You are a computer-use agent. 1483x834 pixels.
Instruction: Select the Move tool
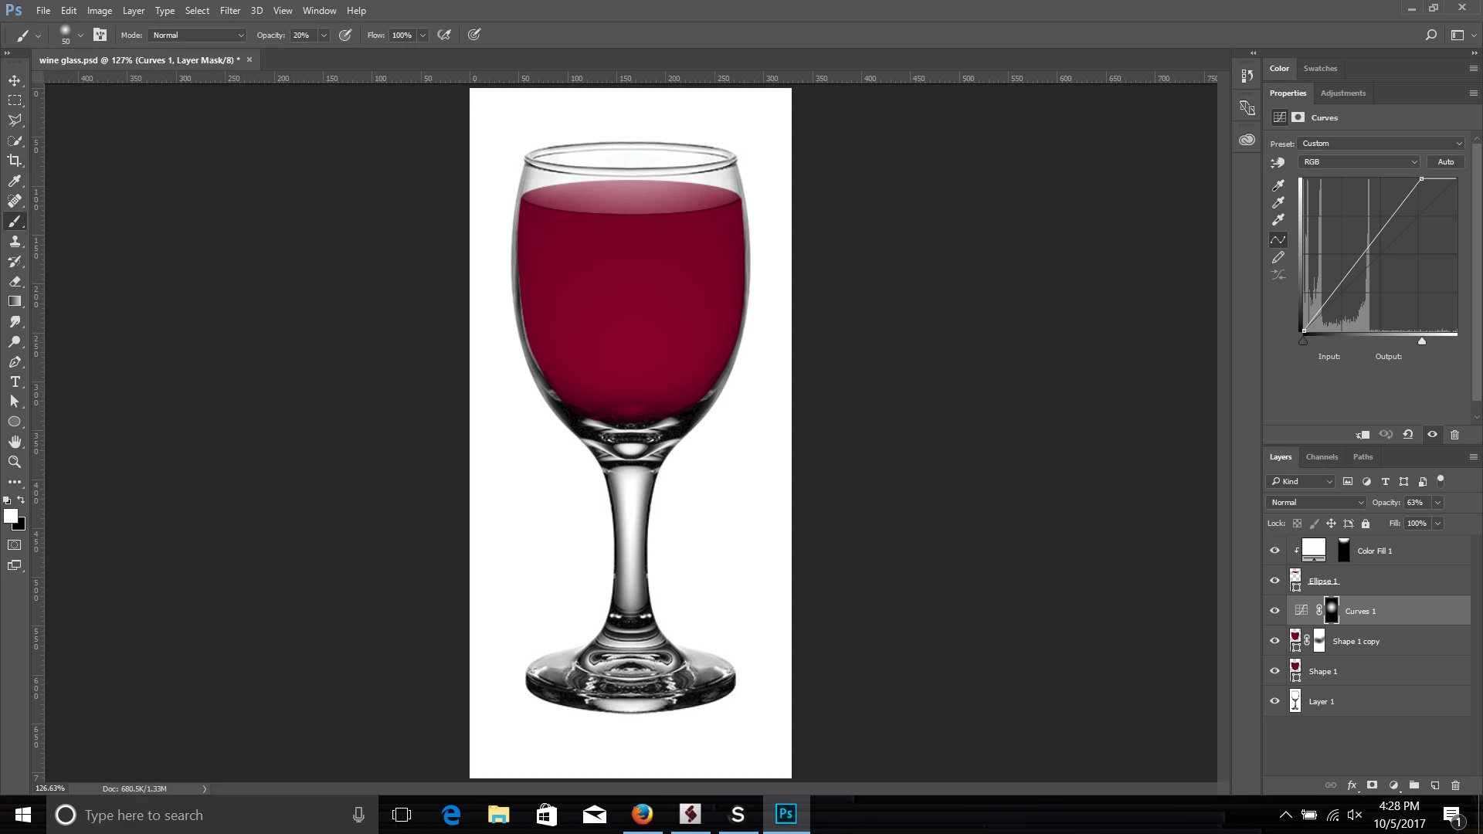pyautogui.click(x=15, y=80)
